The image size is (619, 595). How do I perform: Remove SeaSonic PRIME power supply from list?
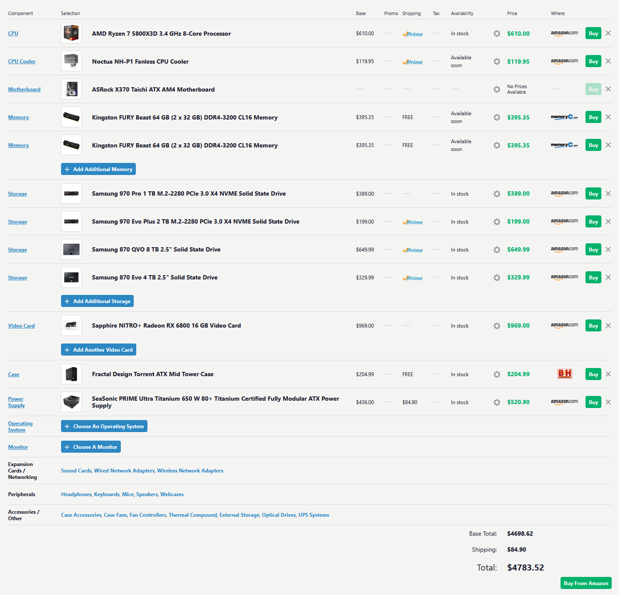click(x=608, y=402)
